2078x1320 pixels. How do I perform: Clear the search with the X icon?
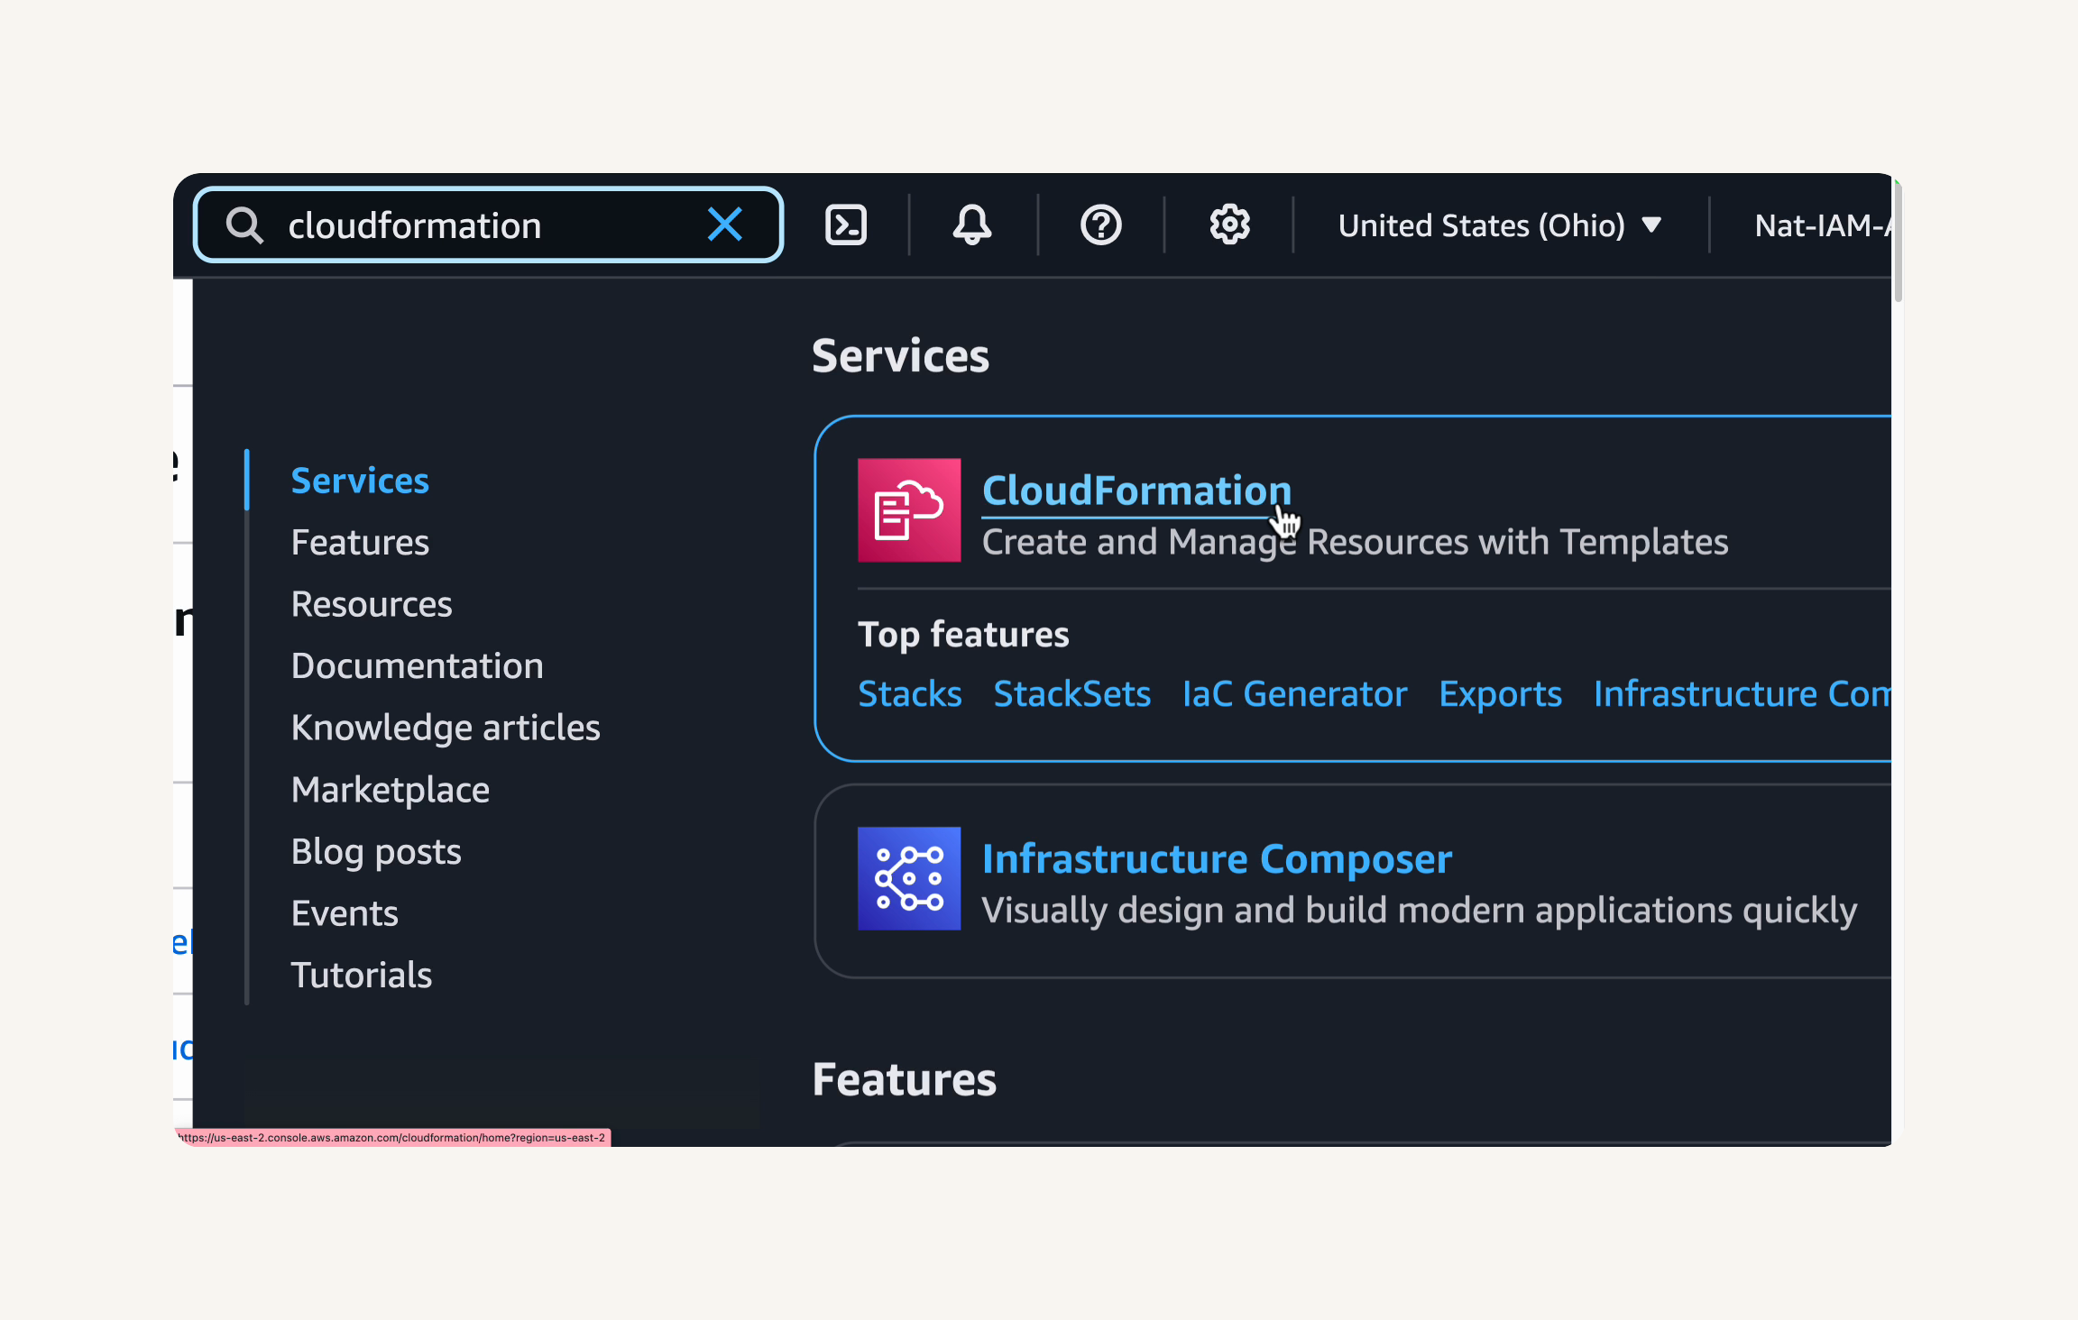[725, 225]
